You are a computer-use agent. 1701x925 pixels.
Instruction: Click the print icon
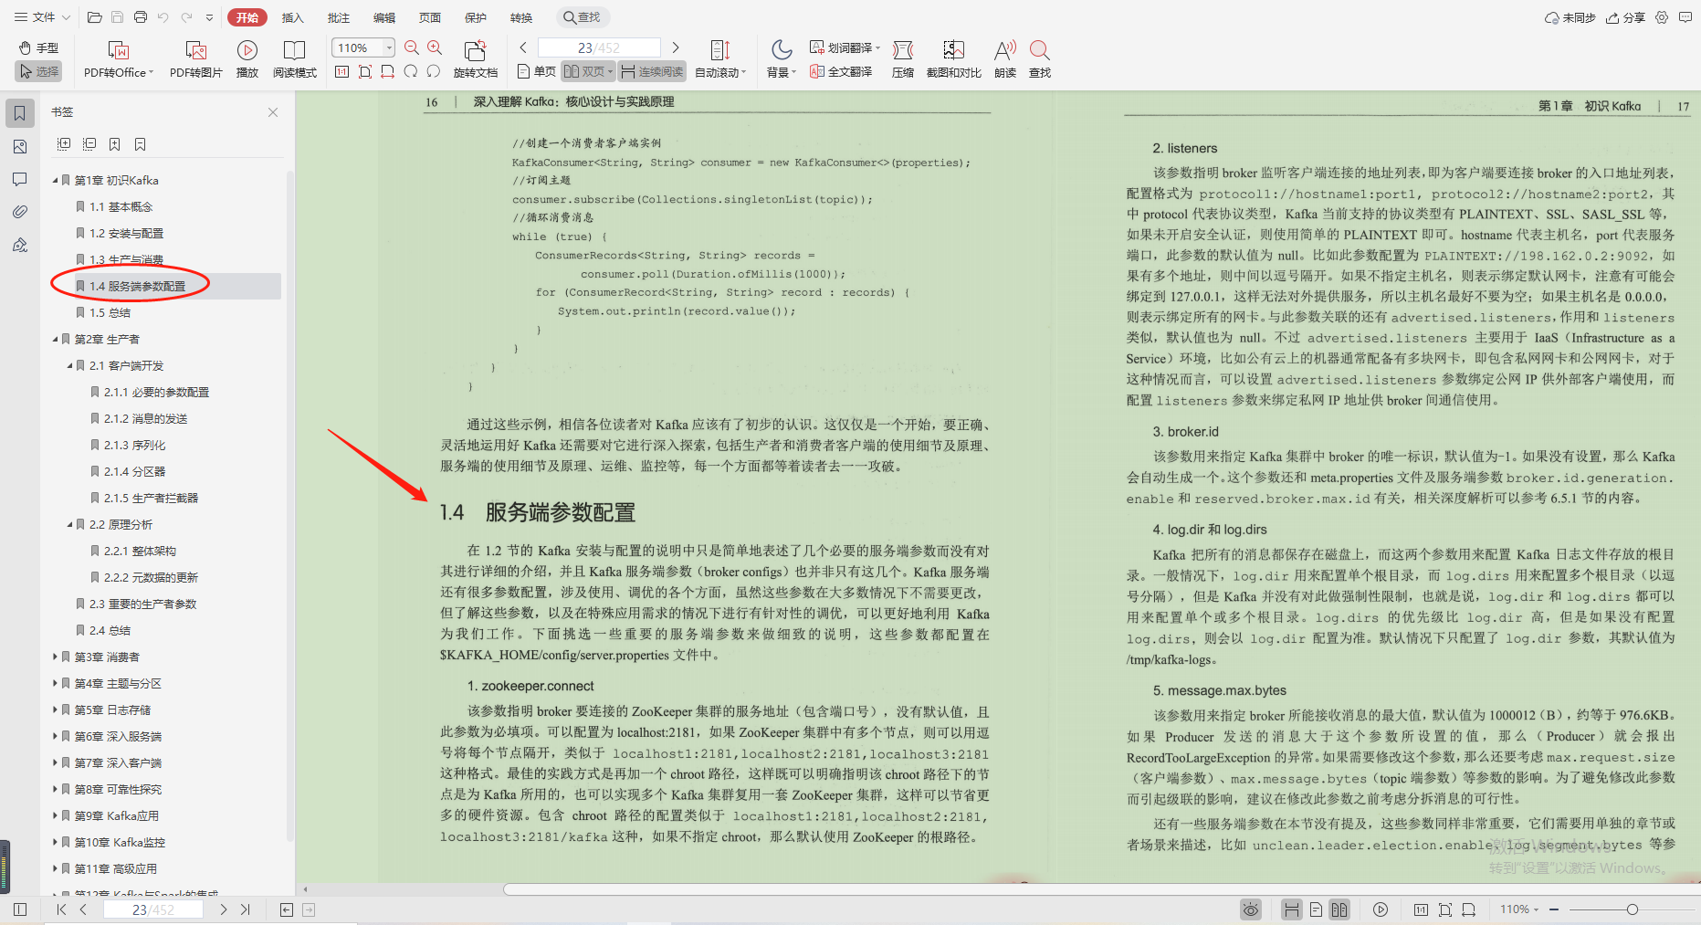(x=140, y=17)
